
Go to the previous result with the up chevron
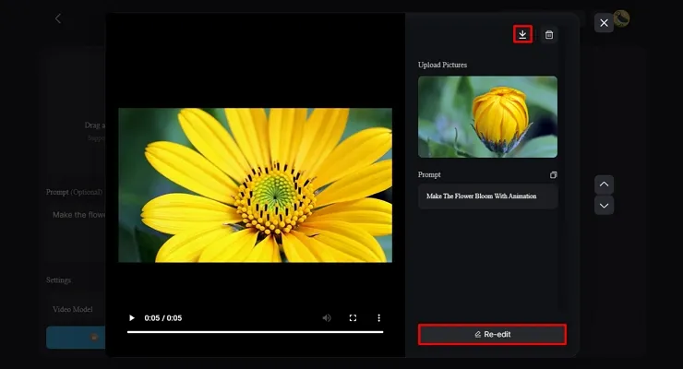pyautogui.click(x=604, y=184)
